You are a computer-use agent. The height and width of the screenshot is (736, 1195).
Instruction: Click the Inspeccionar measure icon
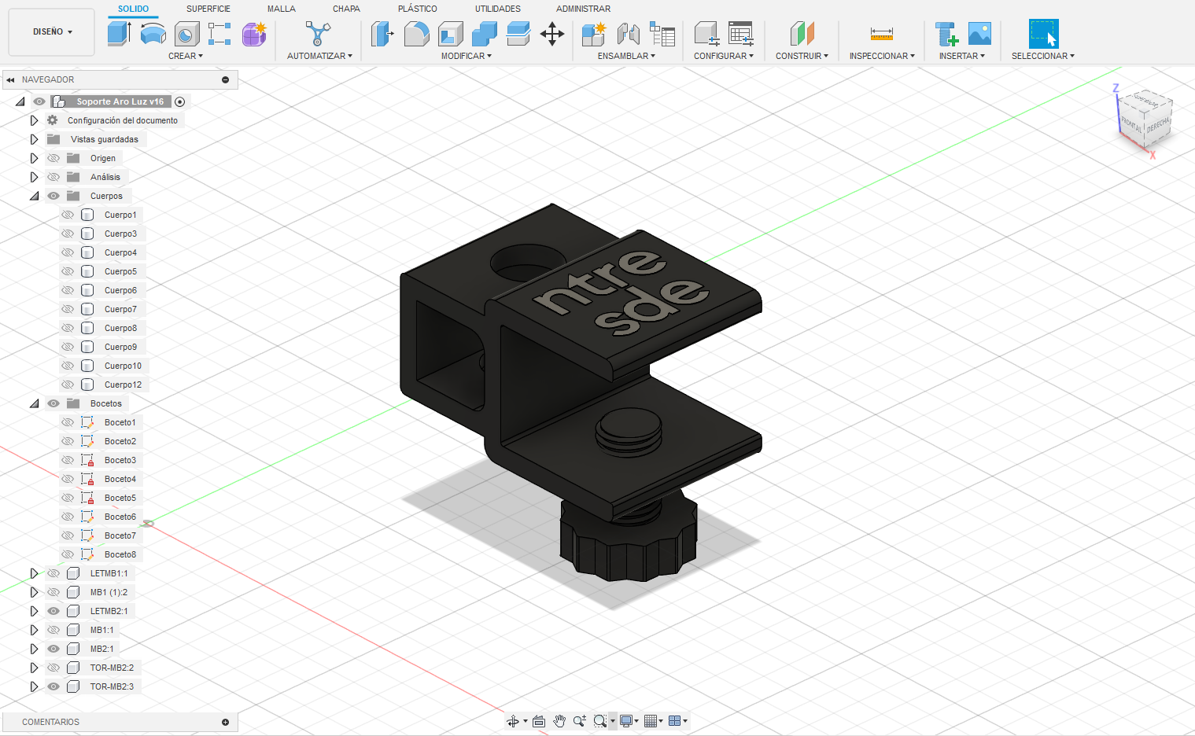882,34
